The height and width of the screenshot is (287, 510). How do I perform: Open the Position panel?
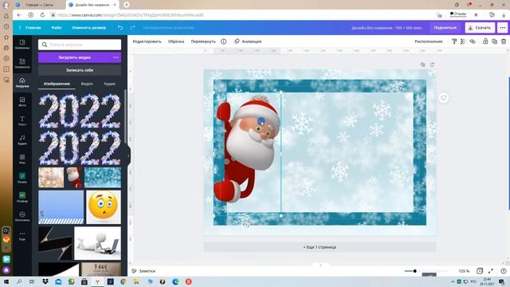pos(429,41)
